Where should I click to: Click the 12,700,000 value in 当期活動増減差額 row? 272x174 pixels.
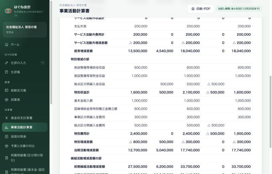coord(138,150)
